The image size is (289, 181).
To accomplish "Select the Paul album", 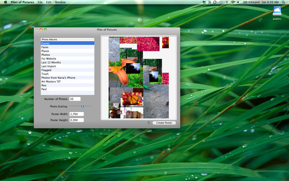I will pos(68,89).
